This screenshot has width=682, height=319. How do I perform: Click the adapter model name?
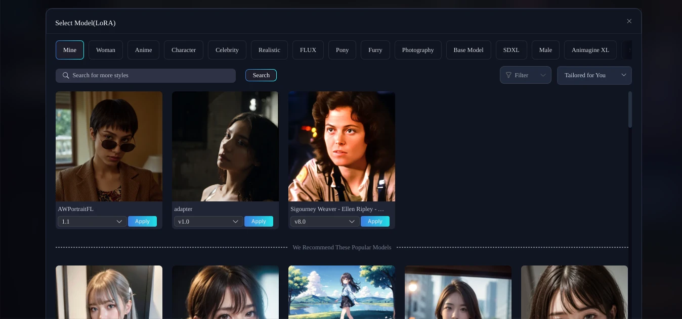pyautogui.click(x=183, y=209)
